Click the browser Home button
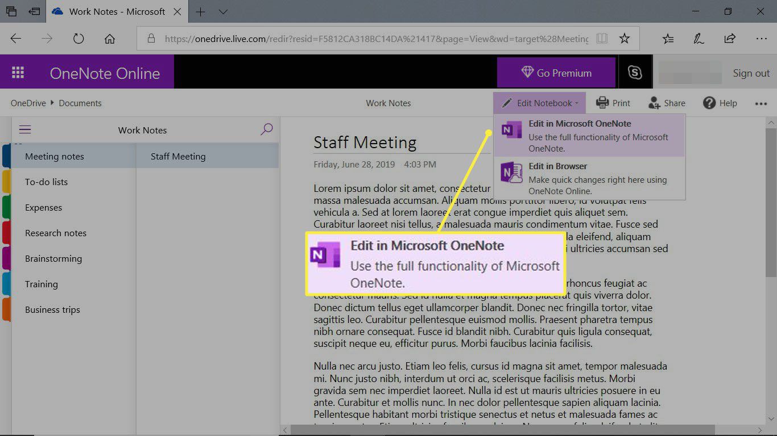Viewport: 777px width, 436px height. click(x=110, y=39)
